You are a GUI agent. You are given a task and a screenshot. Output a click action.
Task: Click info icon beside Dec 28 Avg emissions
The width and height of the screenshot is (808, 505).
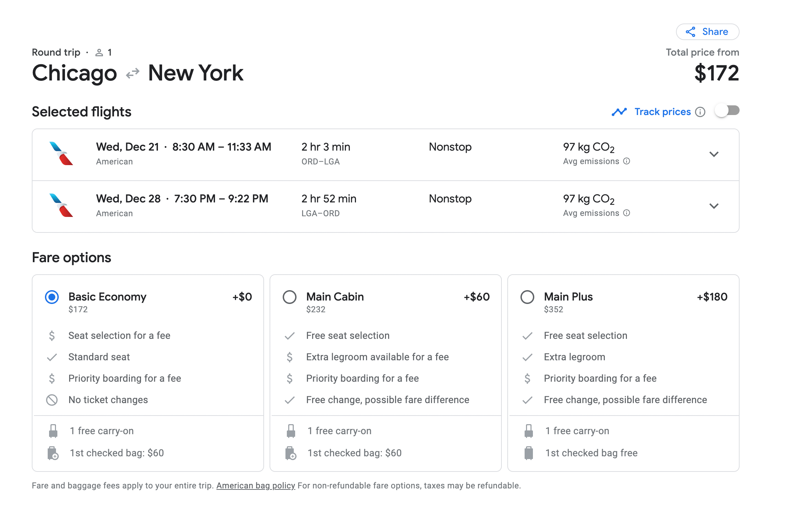point(627,213)
